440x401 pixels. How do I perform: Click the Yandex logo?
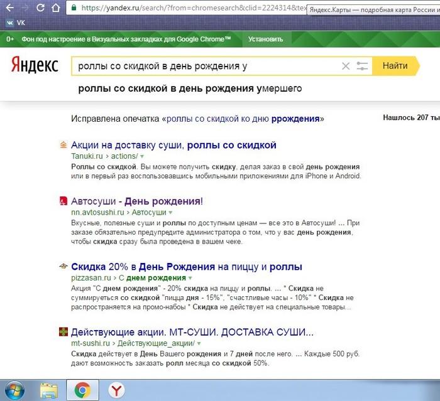[35, 65]
